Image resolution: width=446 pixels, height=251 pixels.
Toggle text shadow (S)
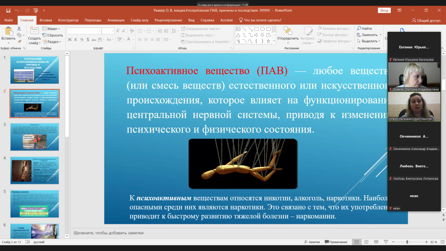click(x=88, y=40)
